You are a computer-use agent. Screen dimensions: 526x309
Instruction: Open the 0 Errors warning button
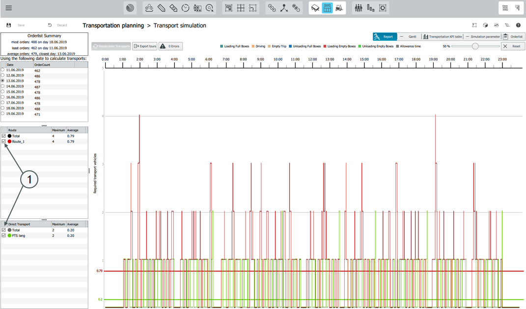click(x=170, y=46)
